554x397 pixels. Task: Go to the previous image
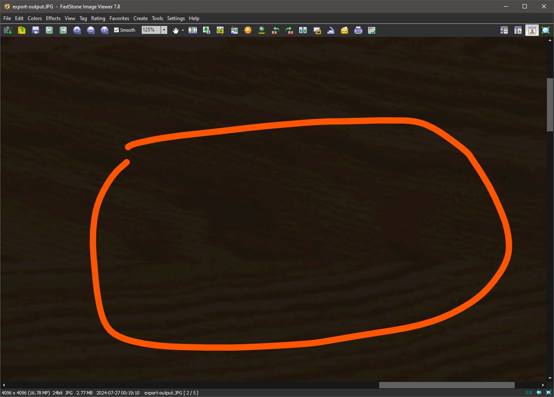(49, 30)
